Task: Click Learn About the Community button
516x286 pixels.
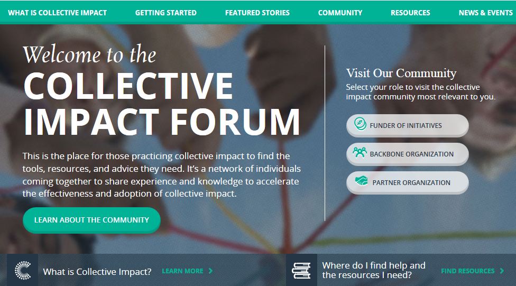Action: point(91,220)
